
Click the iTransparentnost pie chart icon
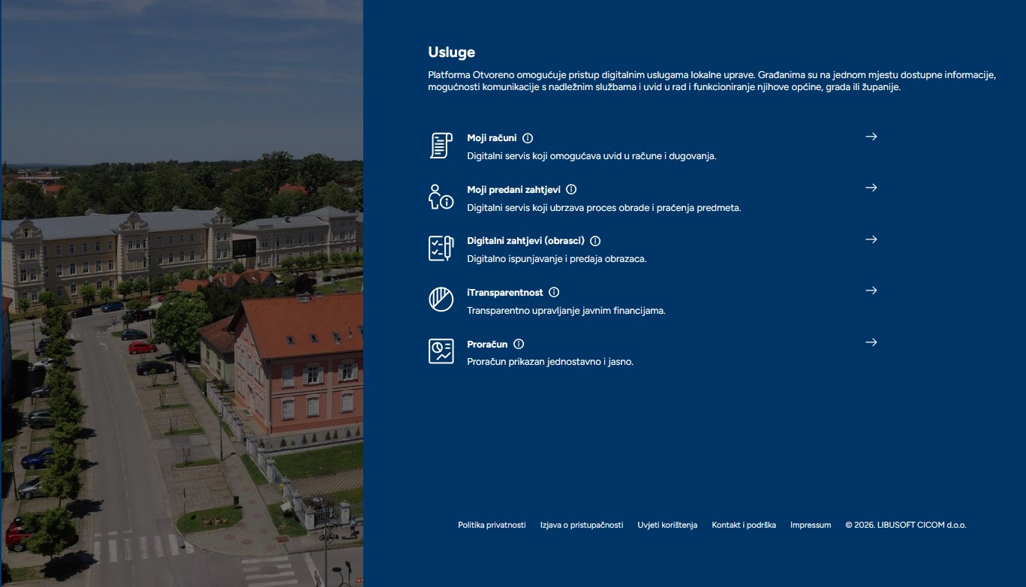[x=441, y=300]
